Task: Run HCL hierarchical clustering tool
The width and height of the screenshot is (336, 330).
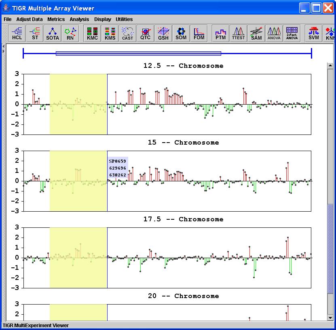Action: tap(17, 34)
